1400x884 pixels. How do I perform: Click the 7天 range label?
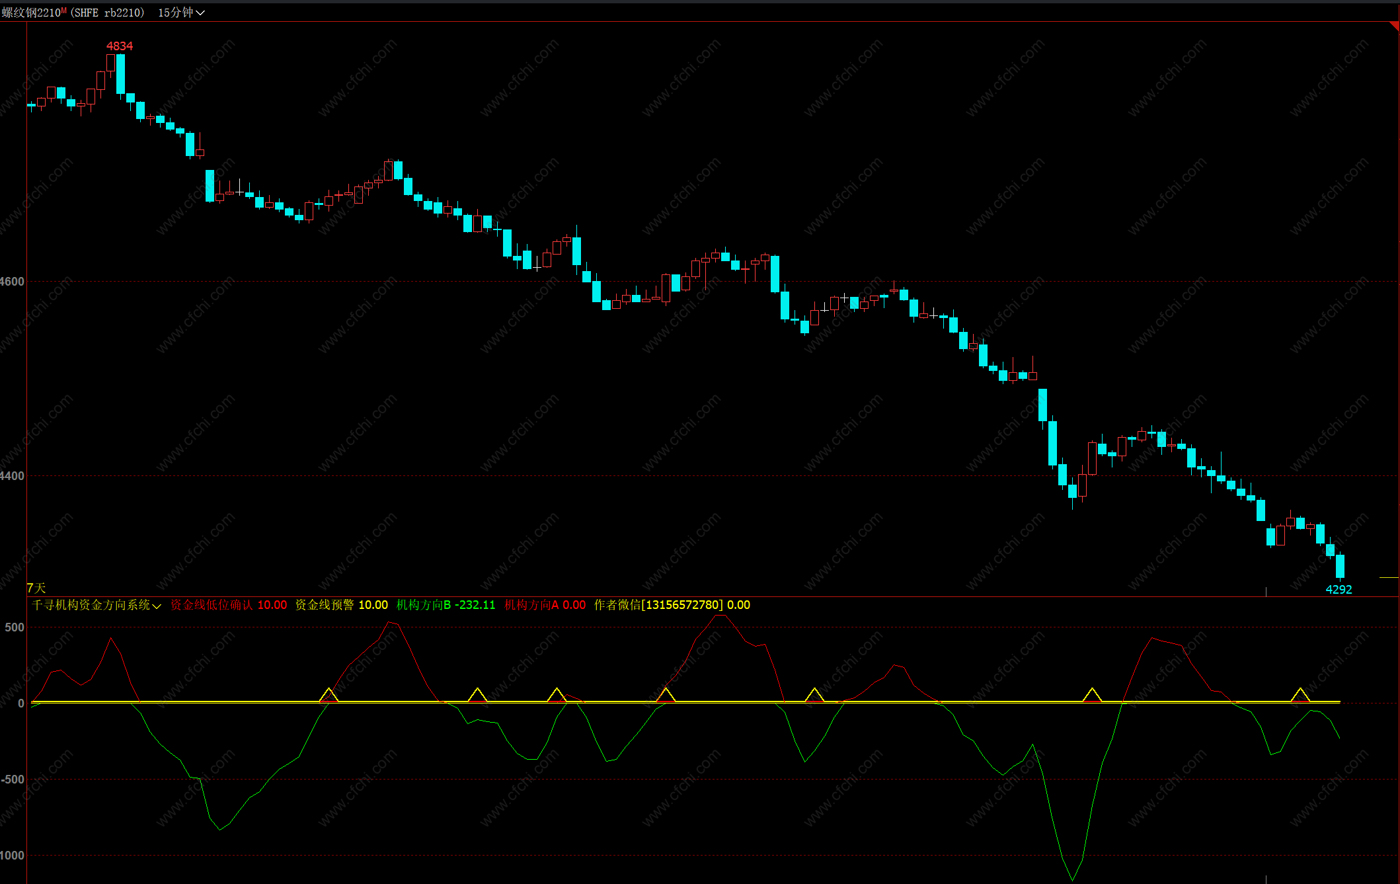click(x=36, y=588)
